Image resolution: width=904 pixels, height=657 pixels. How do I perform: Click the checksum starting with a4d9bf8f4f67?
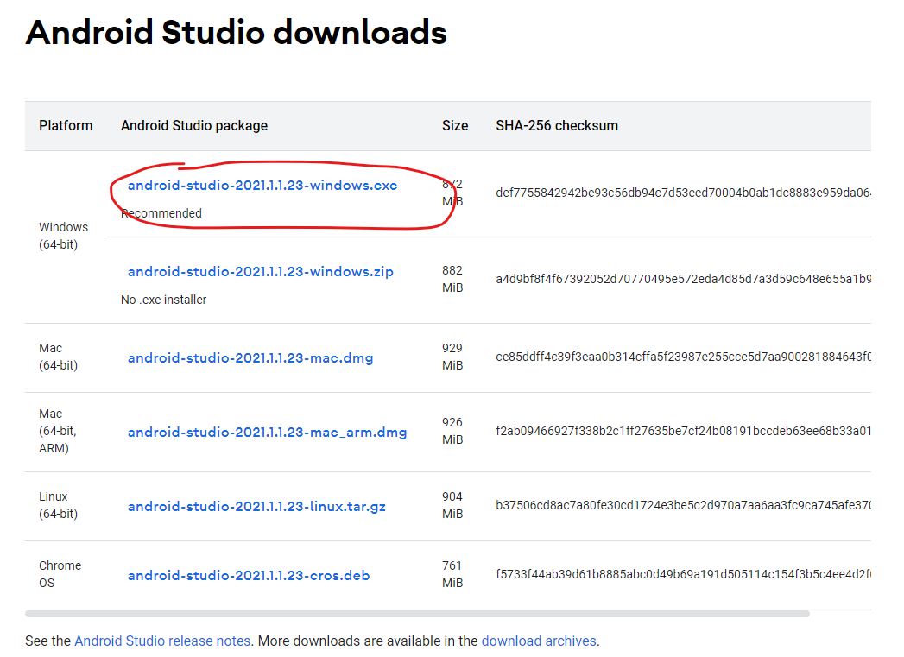pyautogui.click(x=683, y=279)
